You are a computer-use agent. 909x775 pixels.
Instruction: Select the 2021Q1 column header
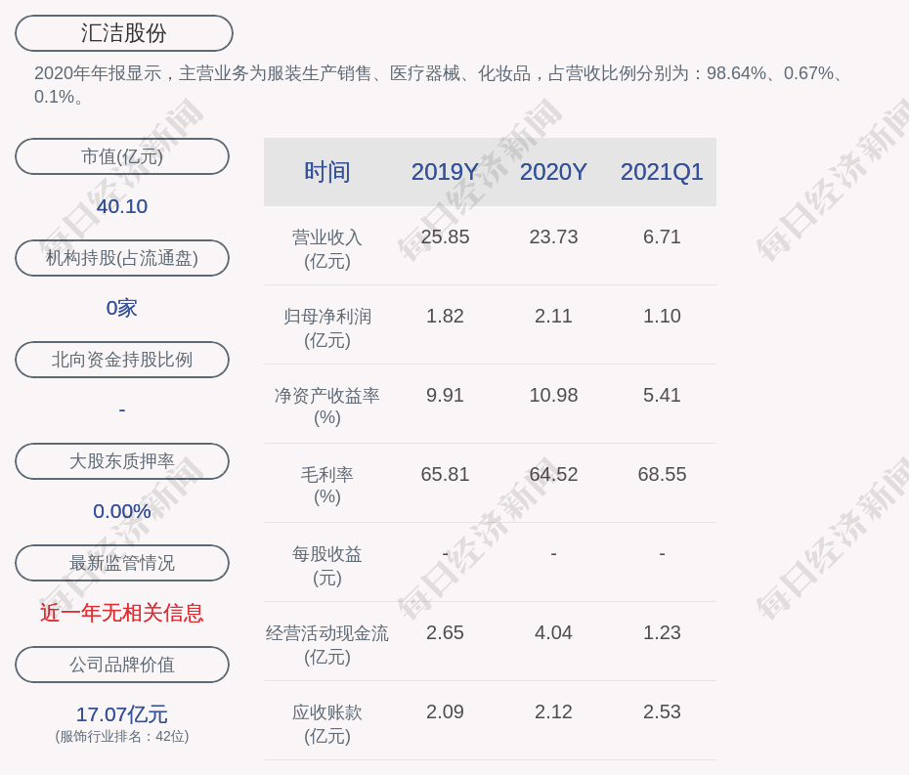click(x=662, y=172)
